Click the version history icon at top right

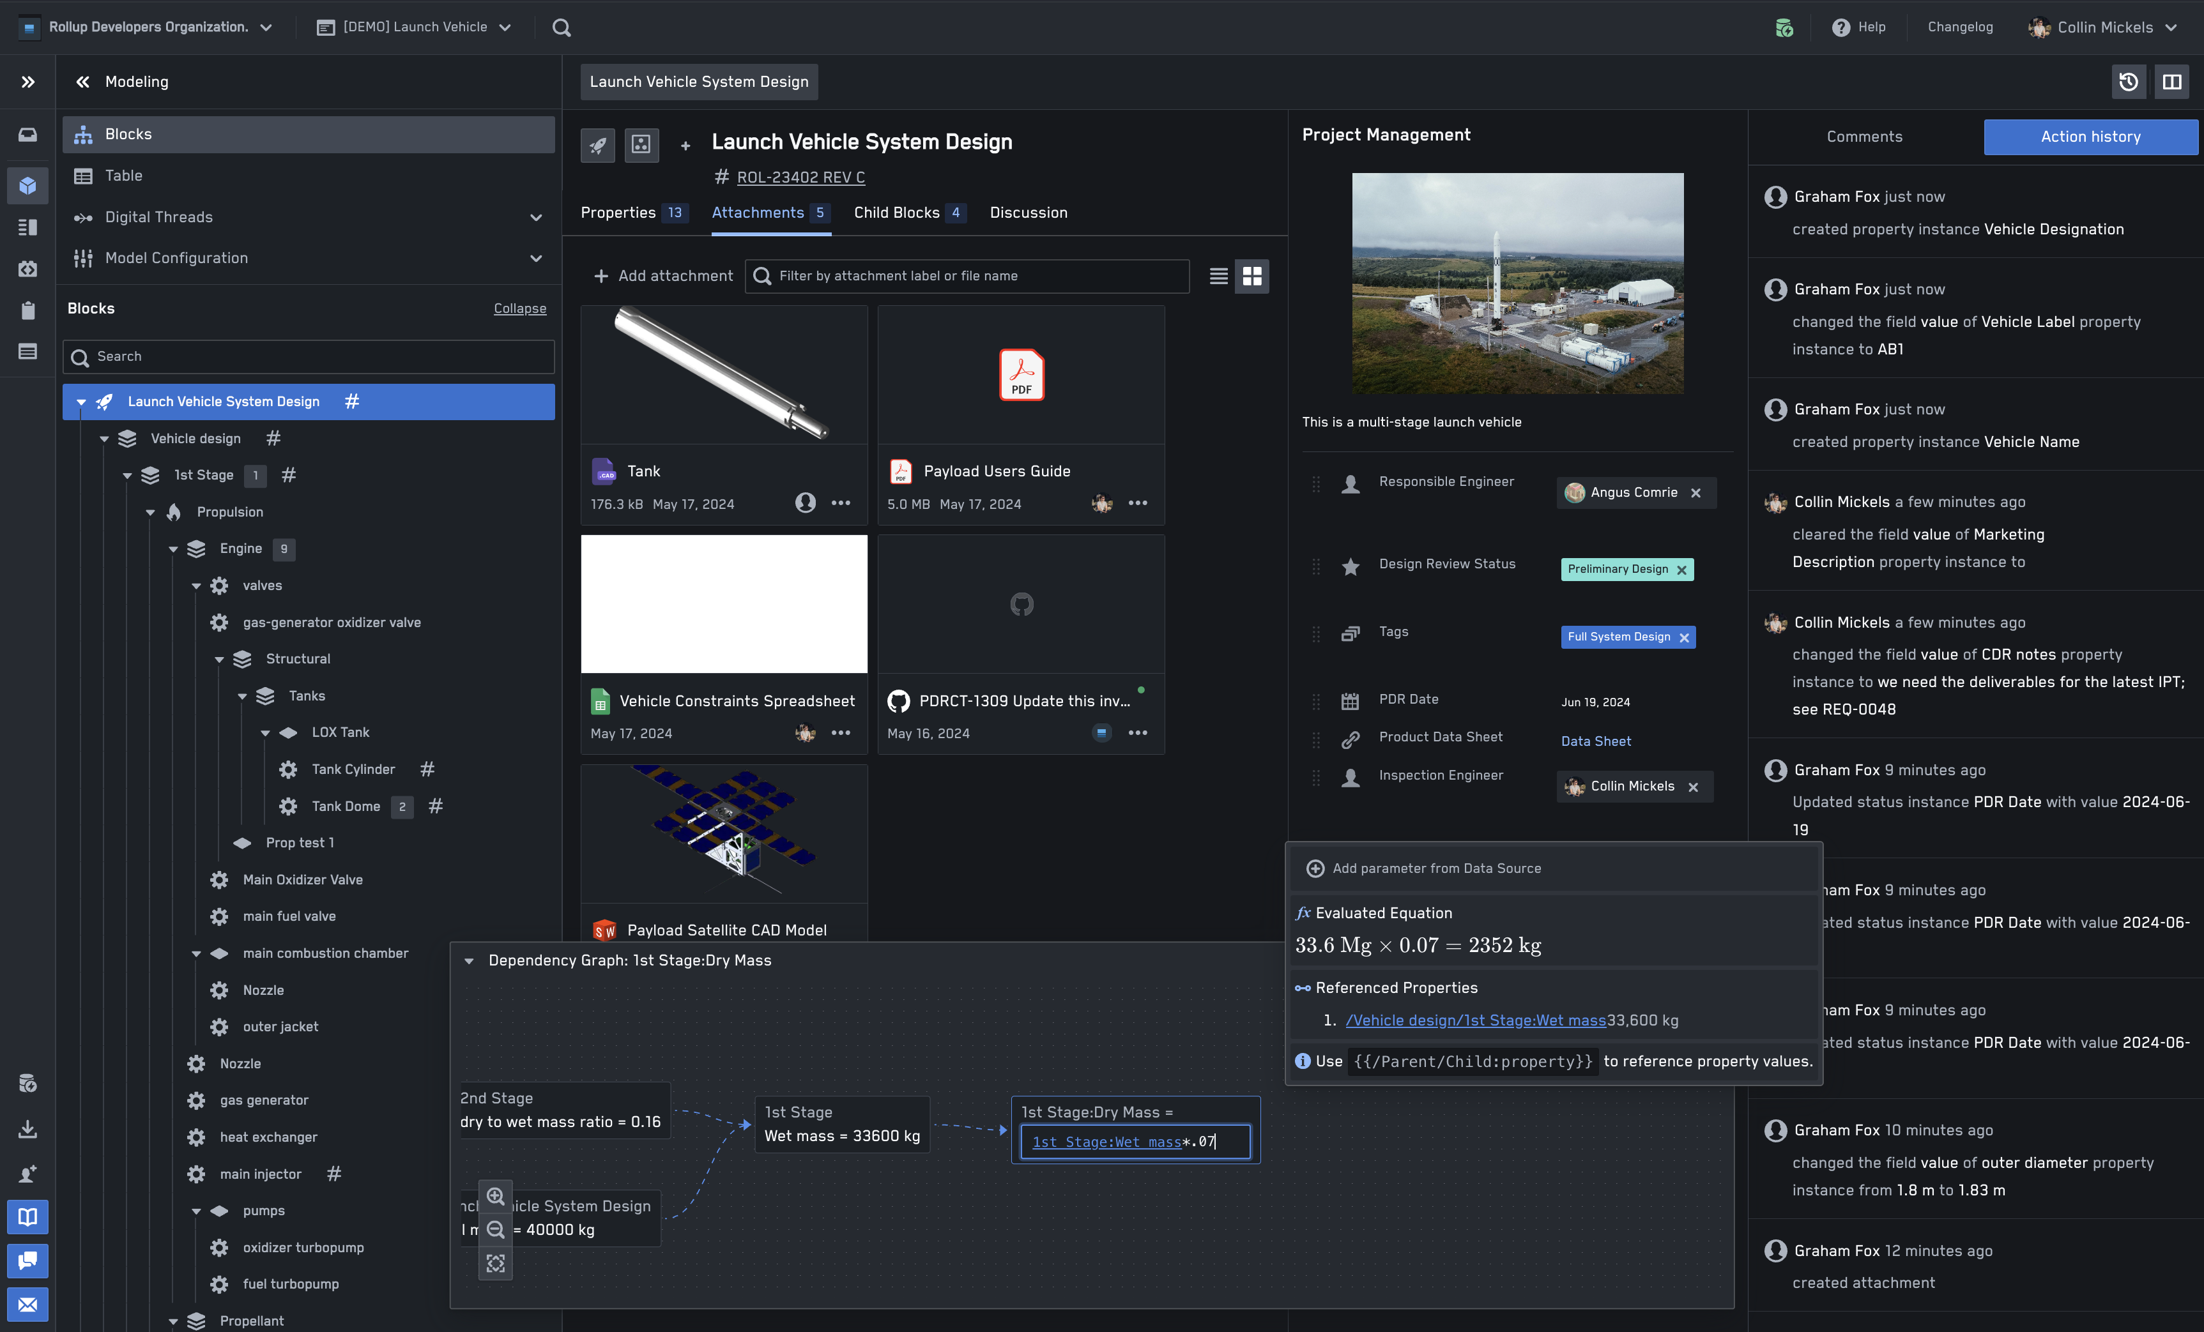coord(2130,81)
